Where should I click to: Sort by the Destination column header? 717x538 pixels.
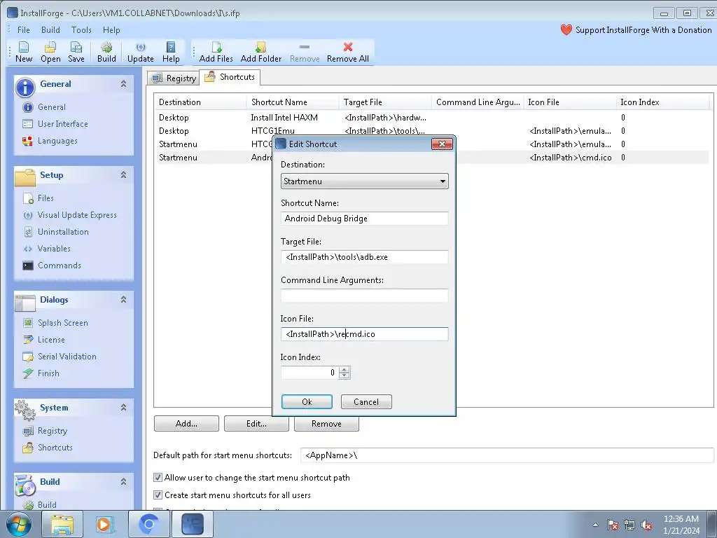[x=200, y=102]
